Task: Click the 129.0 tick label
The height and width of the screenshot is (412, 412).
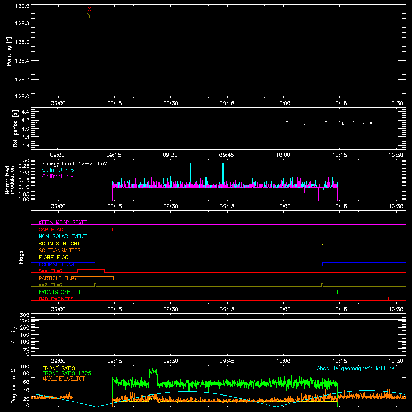Action: 22,6
